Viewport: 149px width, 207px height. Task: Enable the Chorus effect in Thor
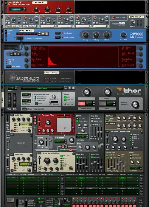tap(107, 124)
